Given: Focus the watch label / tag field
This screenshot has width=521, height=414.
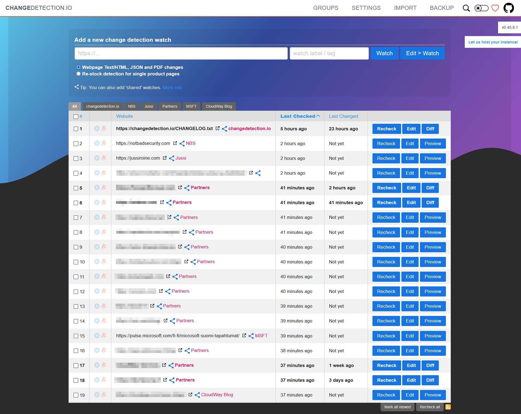Looking at the screenshot, I should (329, 53).
